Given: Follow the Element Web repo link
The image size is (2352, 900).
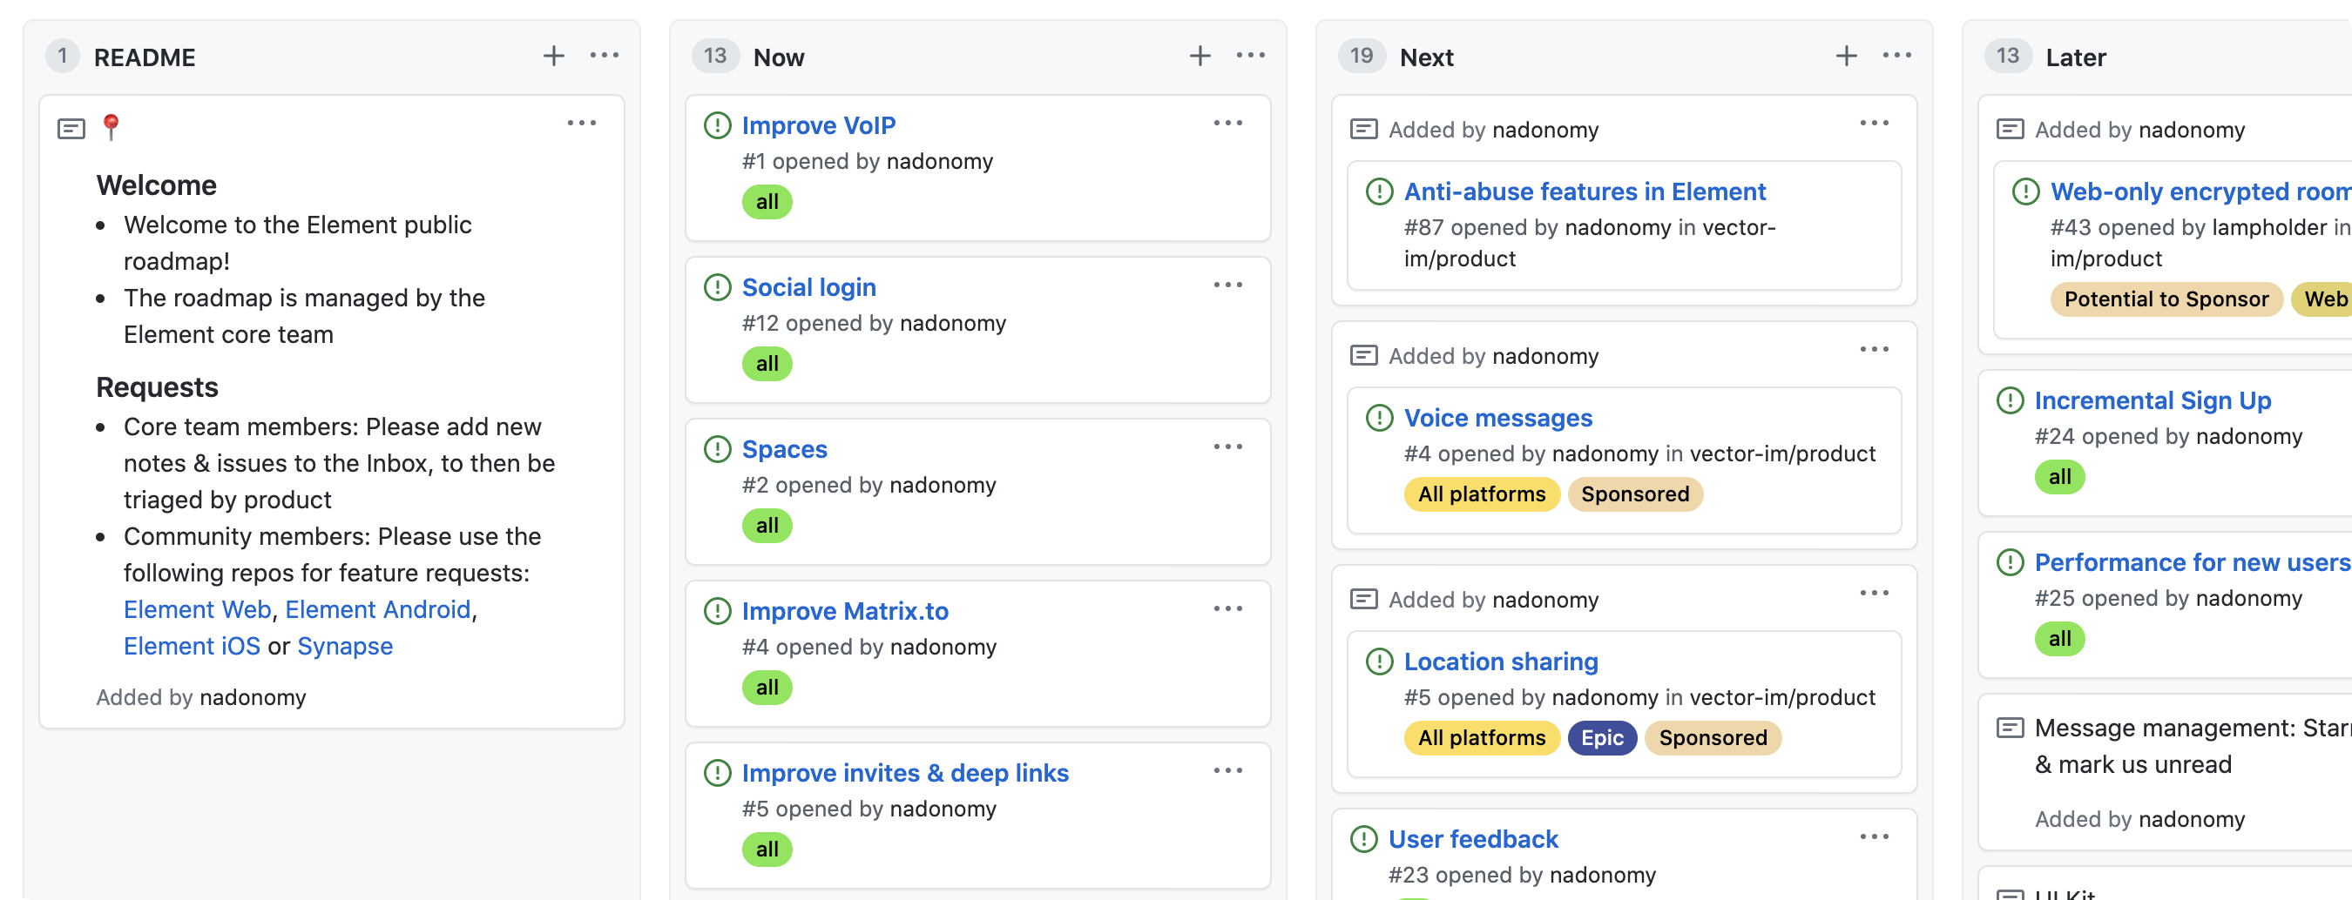Looking at the screenshot, I should (x=197, y=609).
